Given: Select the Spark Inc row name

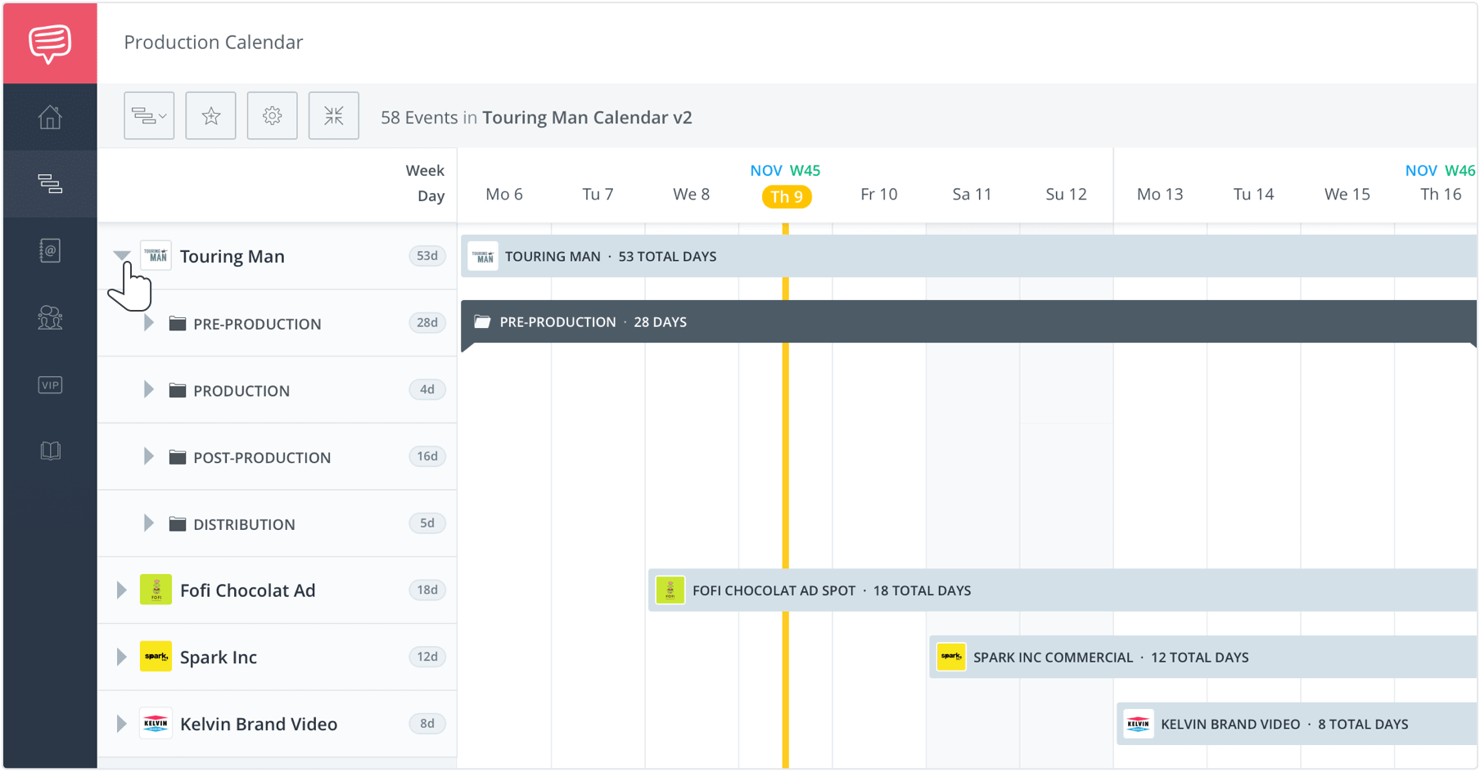Looking at the screenshot, I should tap(219, 658).
